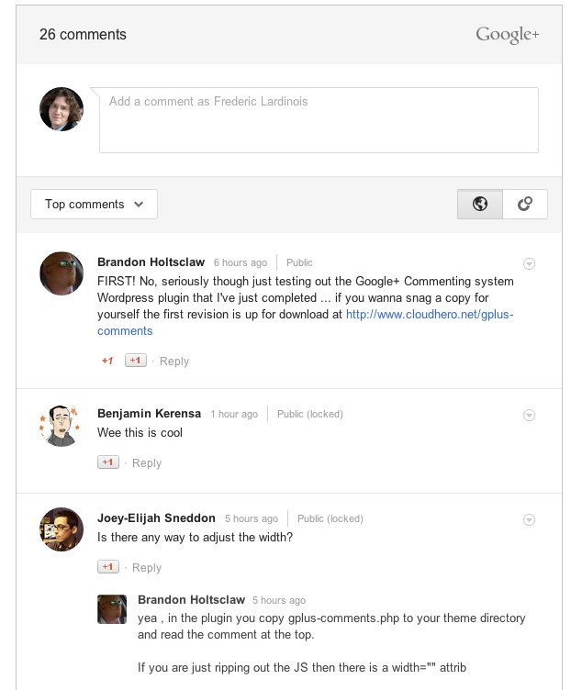Click Brandon Holtsclaw's small reply avatar

(x=112, y=609)
